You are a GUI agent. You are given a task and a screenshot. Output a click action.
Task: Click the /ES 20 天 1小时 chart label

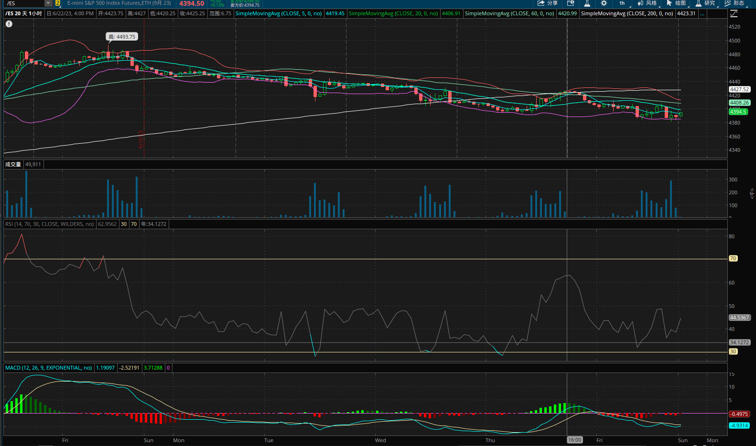pyautogui.click(x=24, y=13)
